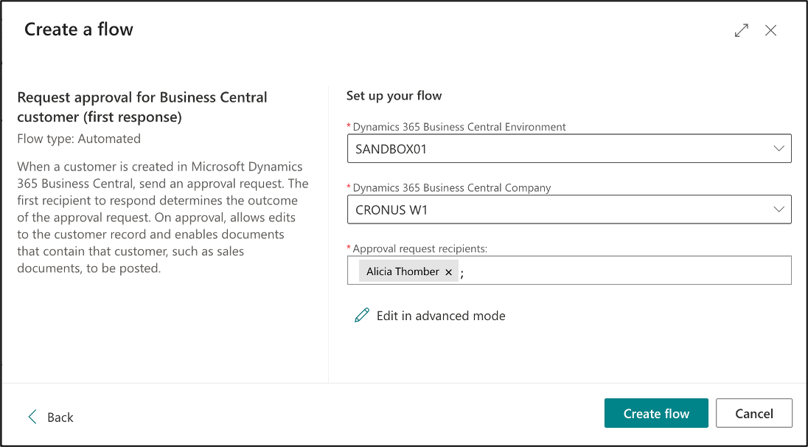Screen dimensions: 808x447
Task: Remove Alicia Thomber using the x icon
Action: tap(448, 271)
